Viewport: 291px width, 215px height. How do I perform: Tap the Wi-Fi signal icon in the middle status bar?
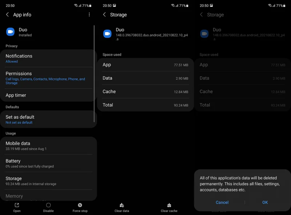coord(172,5)
